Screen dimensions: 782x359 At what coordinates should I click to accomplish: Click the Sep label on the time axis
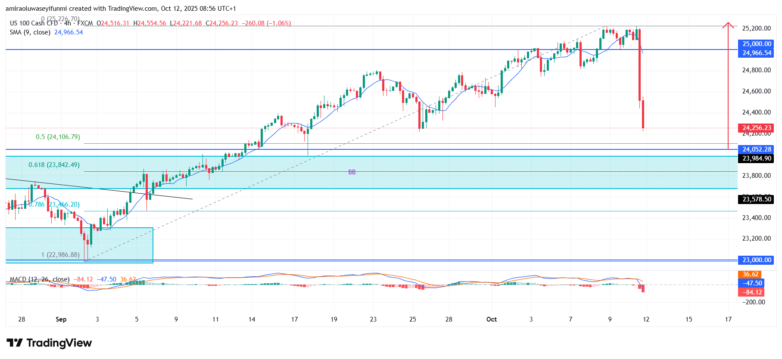point(61,319)
